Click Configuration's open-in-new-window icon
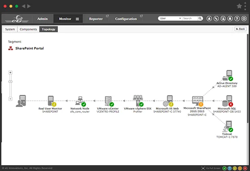 (x=141, y=16)
